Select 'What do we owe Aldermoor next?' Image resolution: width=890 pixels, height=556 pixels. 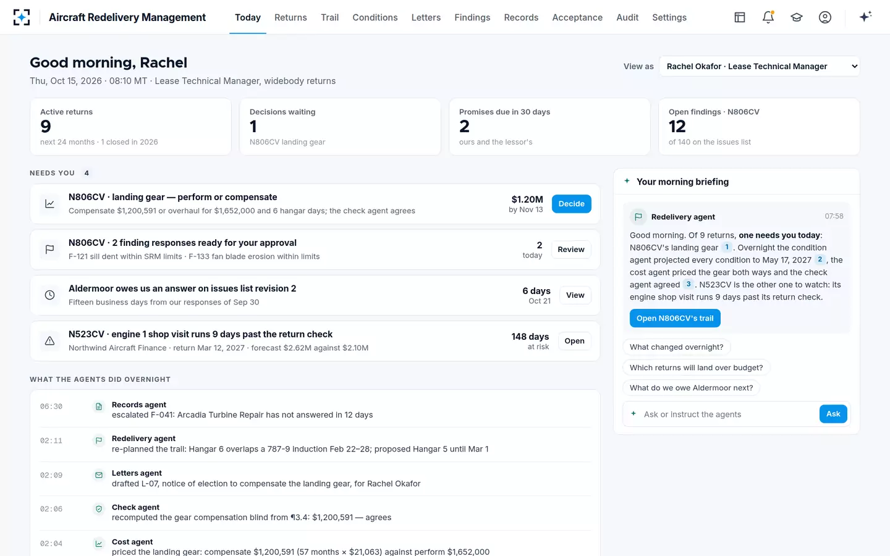(691, 388)
